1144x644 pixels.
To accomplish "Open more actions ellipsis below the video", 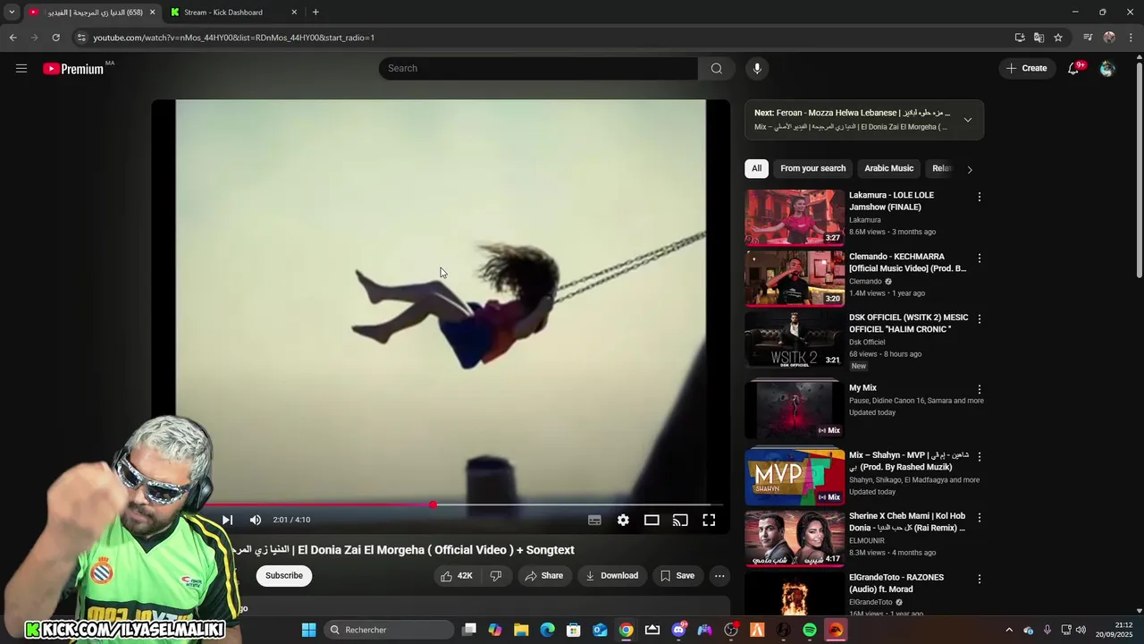I will click(x=719, y=576).
